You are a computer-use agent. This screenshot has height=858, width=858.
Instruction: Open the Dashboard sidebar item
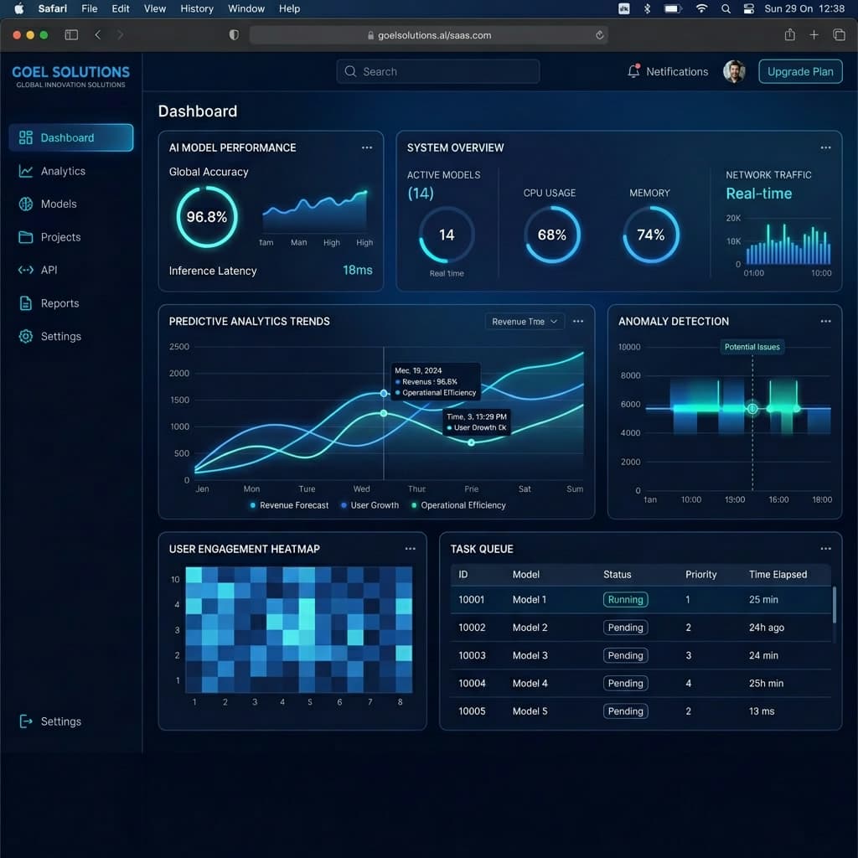70,137
